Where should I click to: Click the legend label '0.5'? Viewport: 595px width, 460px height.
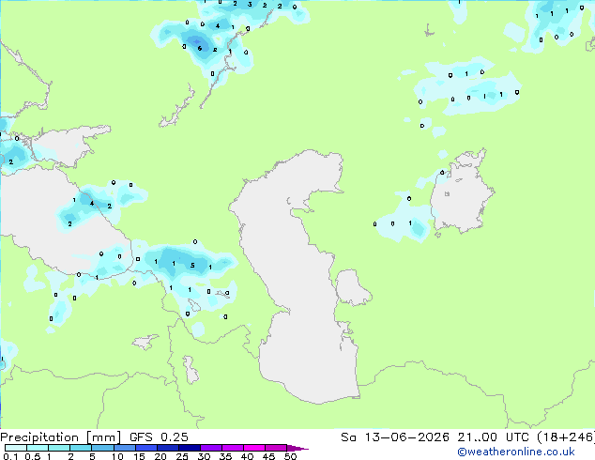(x=32, y=456)
